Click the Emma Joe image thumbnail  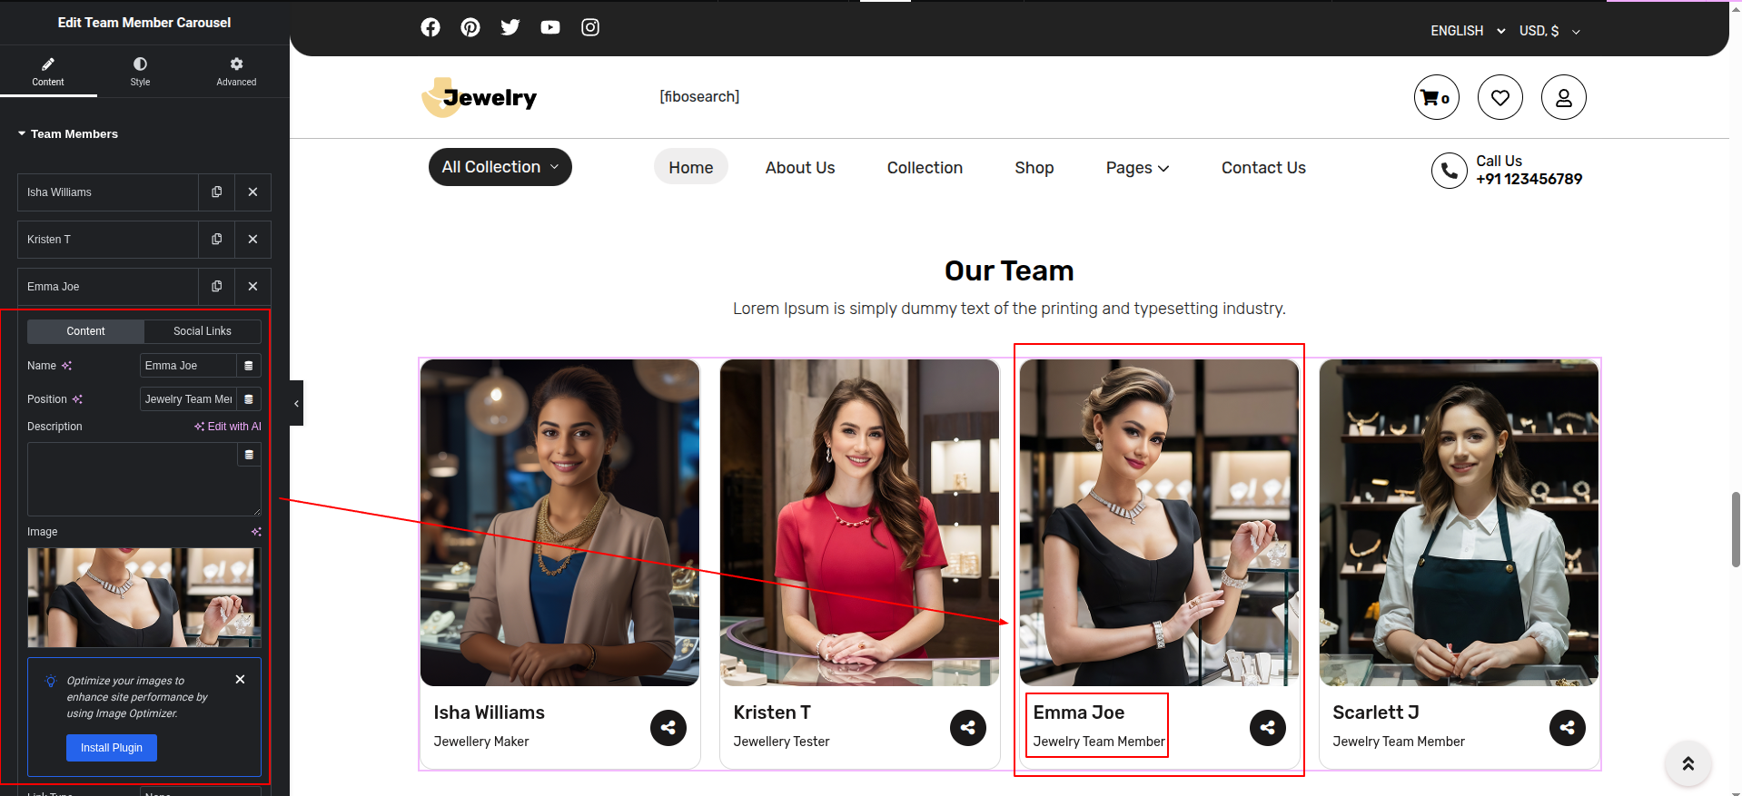[x=144, y=596]
